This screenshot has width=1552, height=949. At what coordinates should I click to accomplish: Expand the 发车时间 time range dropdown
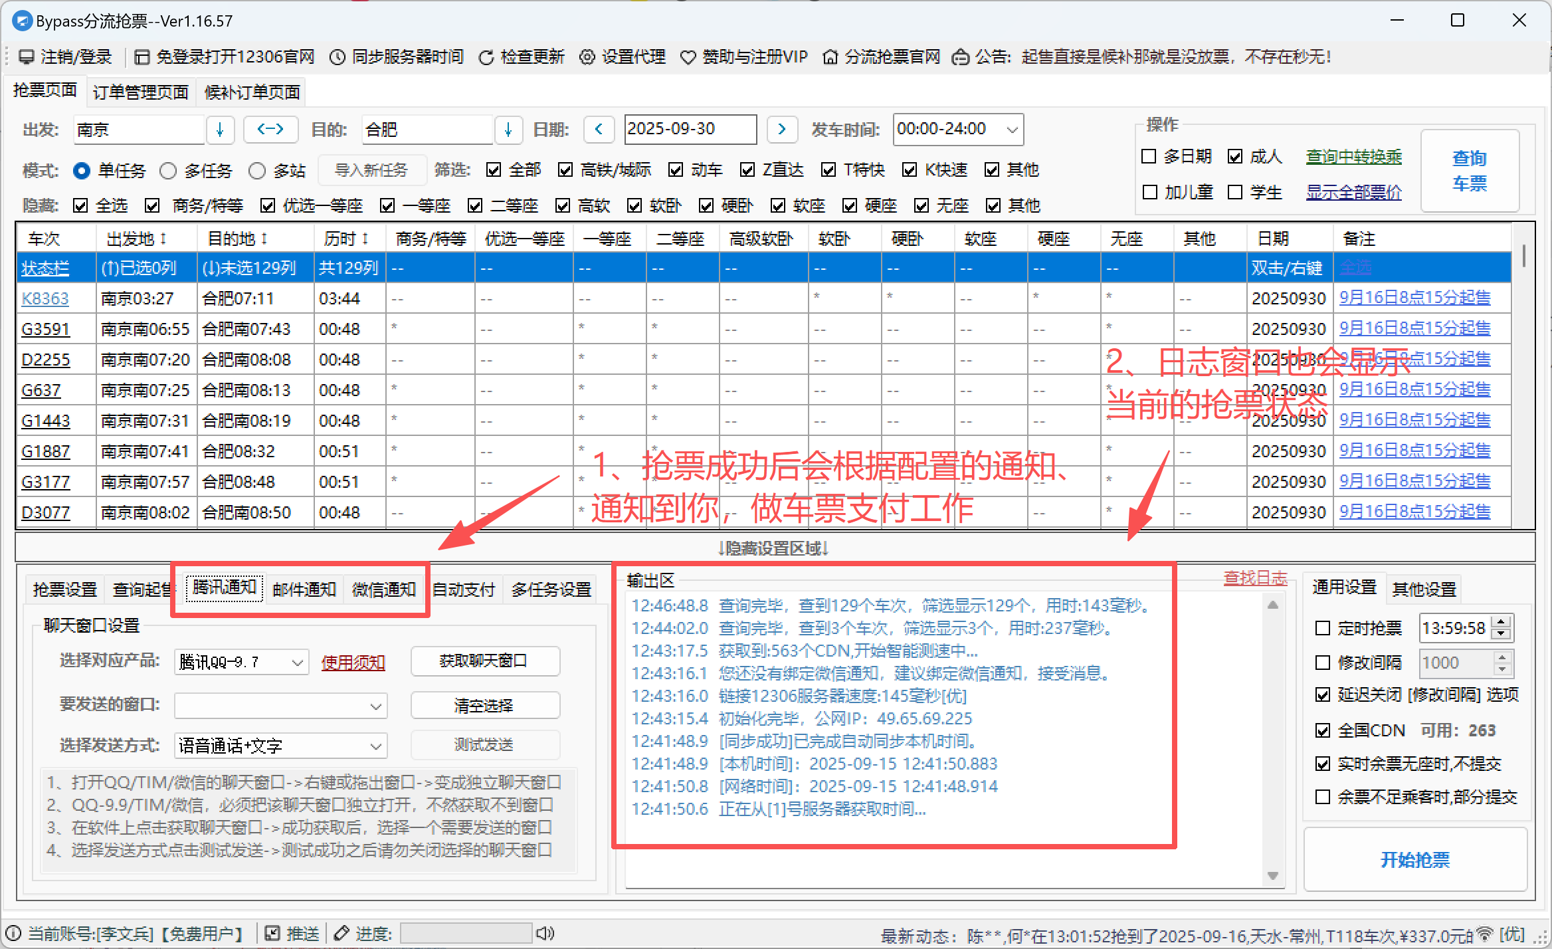click(1012, 129)
